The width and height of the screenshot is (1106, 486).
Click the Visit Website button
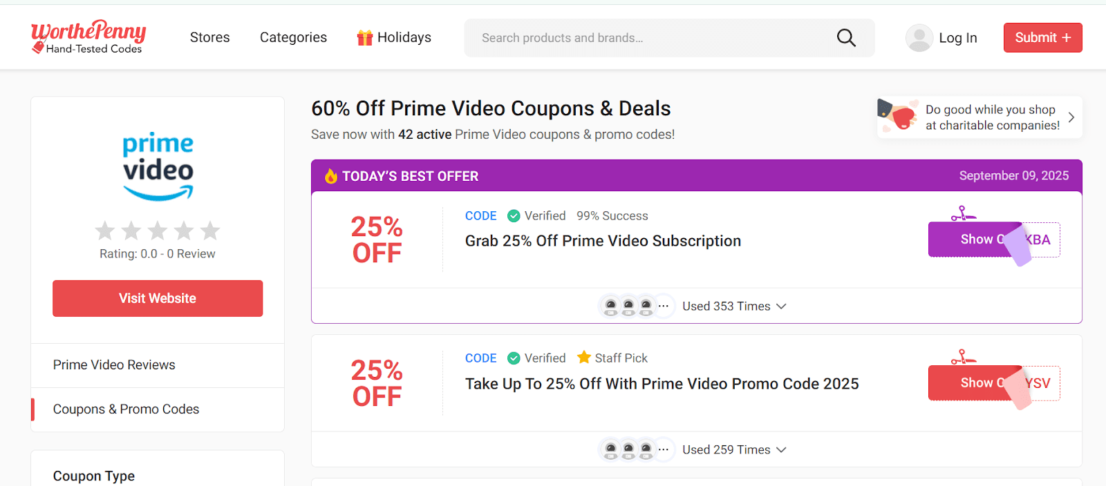click(x=158, y=298)
